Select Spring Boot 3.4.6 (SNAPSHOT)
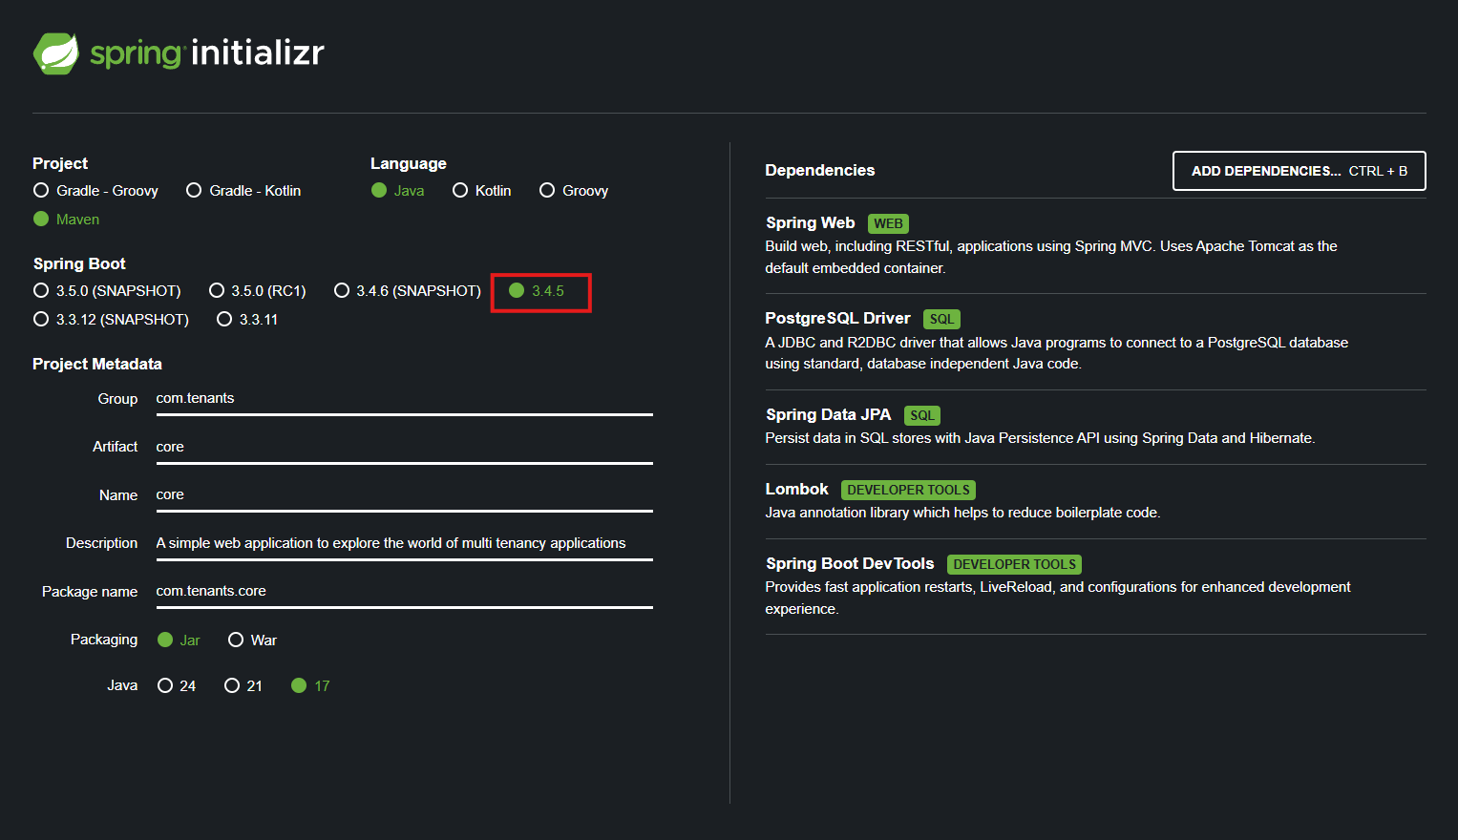The width and height of the screenshot is (1458, 840). [x=342, y=291]
